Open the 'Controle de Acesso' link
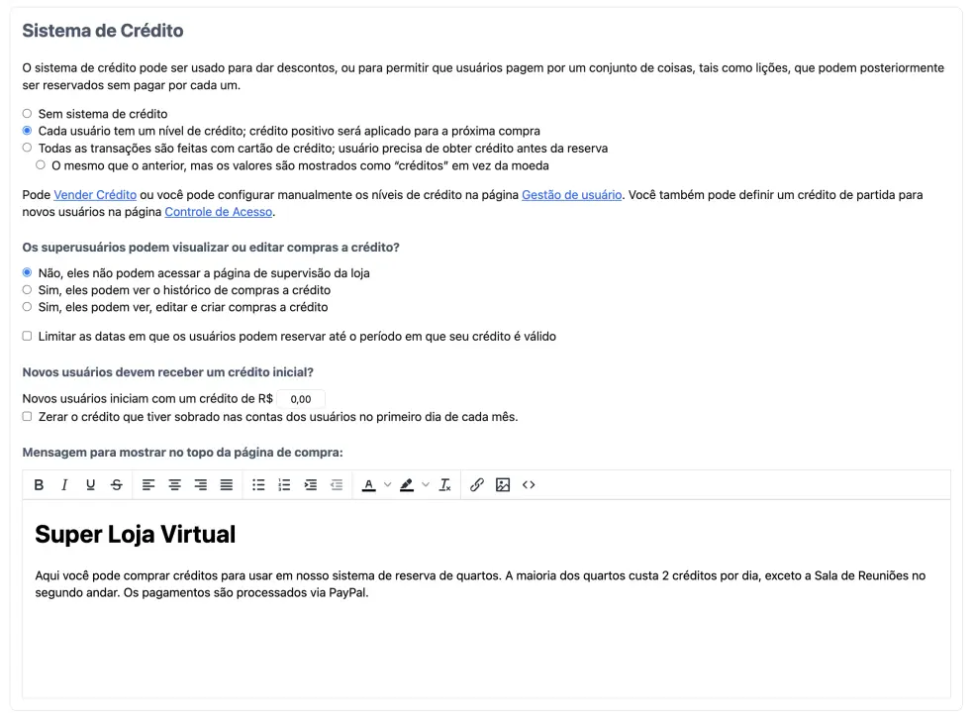This screenshot has height=720, width=974. point(218,212)
